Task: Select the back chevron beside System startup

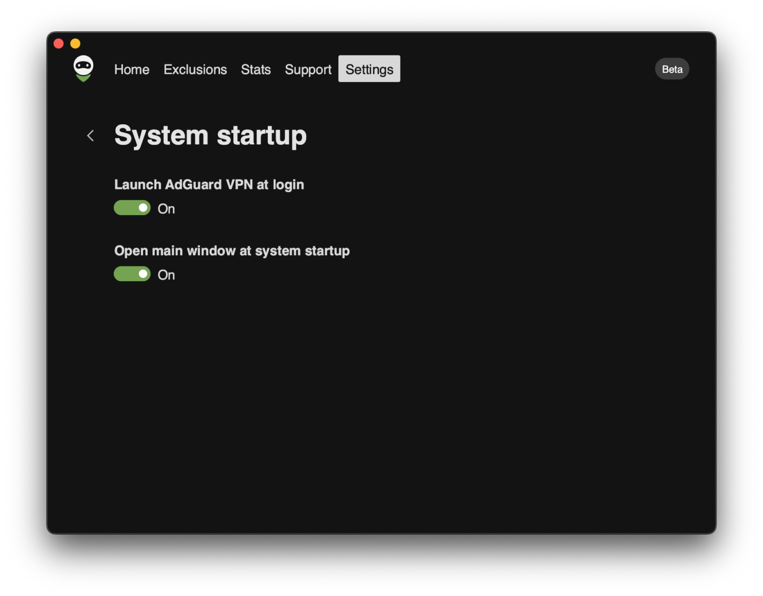Action: [90, 136]
